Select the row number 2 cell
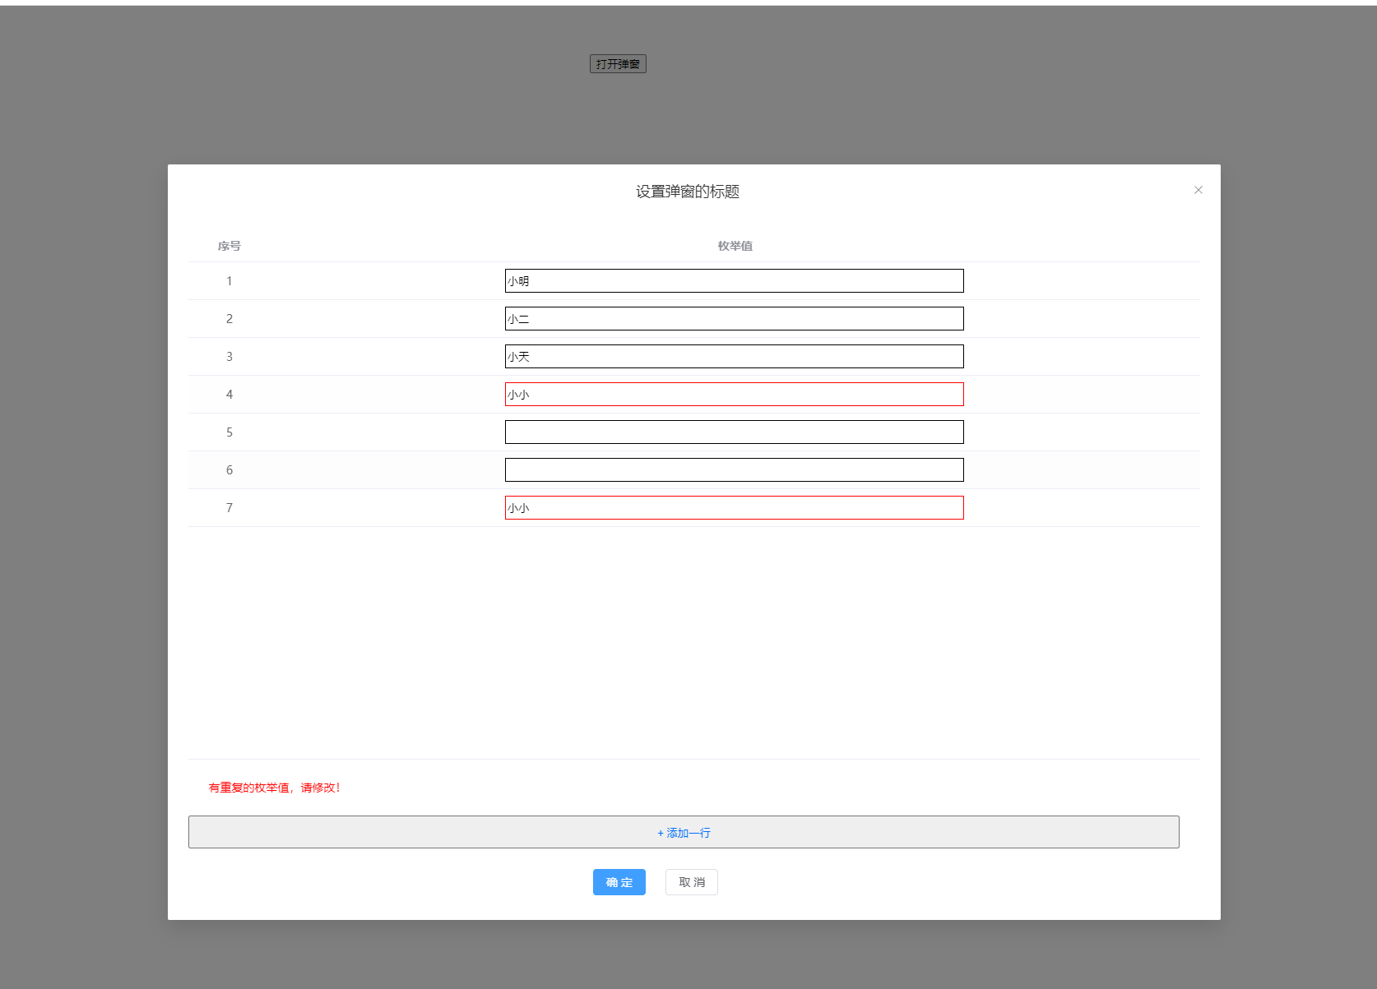 click(229, 319)
